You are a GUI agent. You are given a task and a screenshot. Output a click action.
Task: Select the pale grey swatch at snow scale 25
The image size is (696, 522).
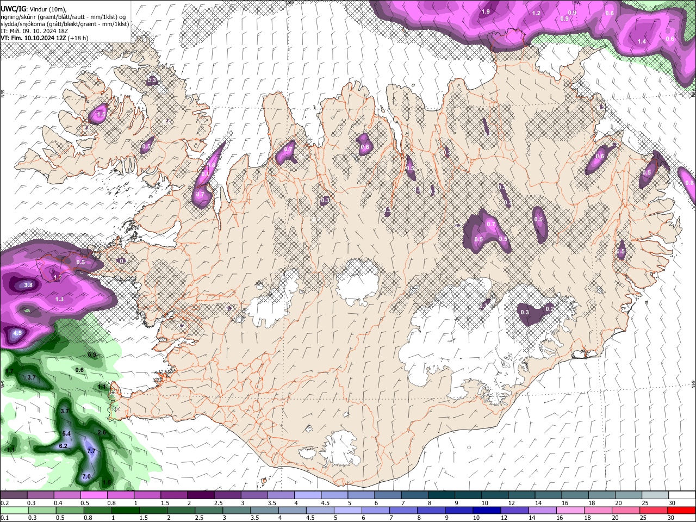pyautogui.click(x=656, y=495)
